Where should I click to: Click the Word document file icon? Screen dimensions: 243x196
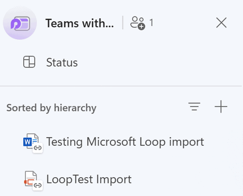pos(31,141)
